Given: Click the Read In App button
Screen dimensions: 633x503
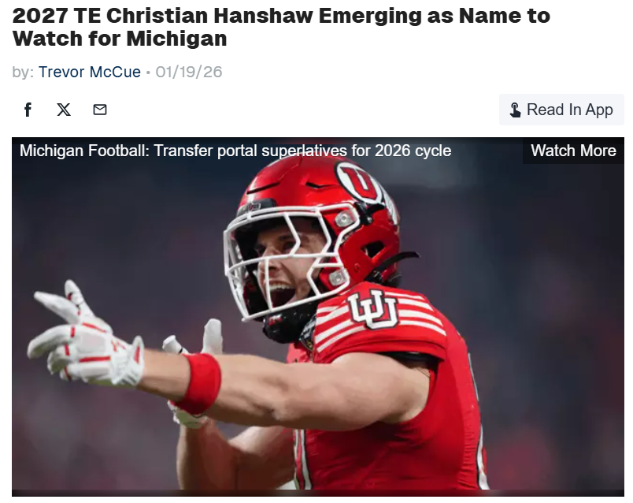Looking at the screenshot, I should click(561, 110).
